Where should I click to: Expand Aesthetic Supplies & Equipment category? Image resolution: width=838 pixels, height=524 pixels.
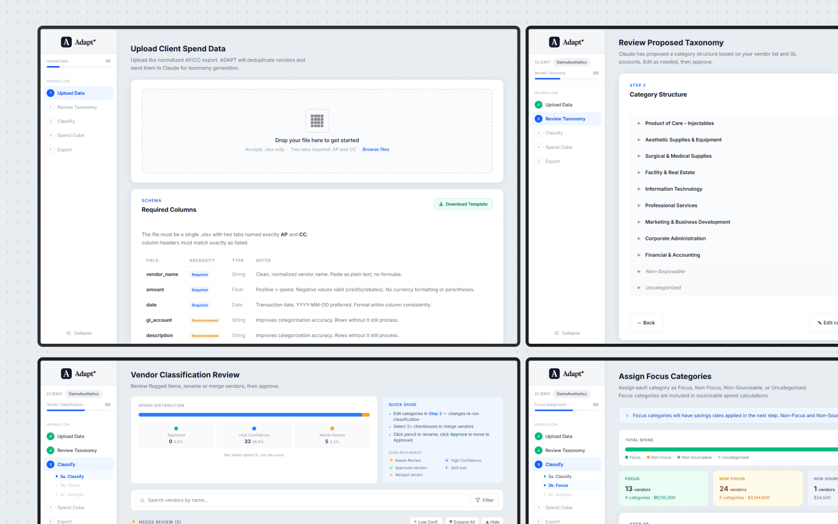[x=639, y=140]
